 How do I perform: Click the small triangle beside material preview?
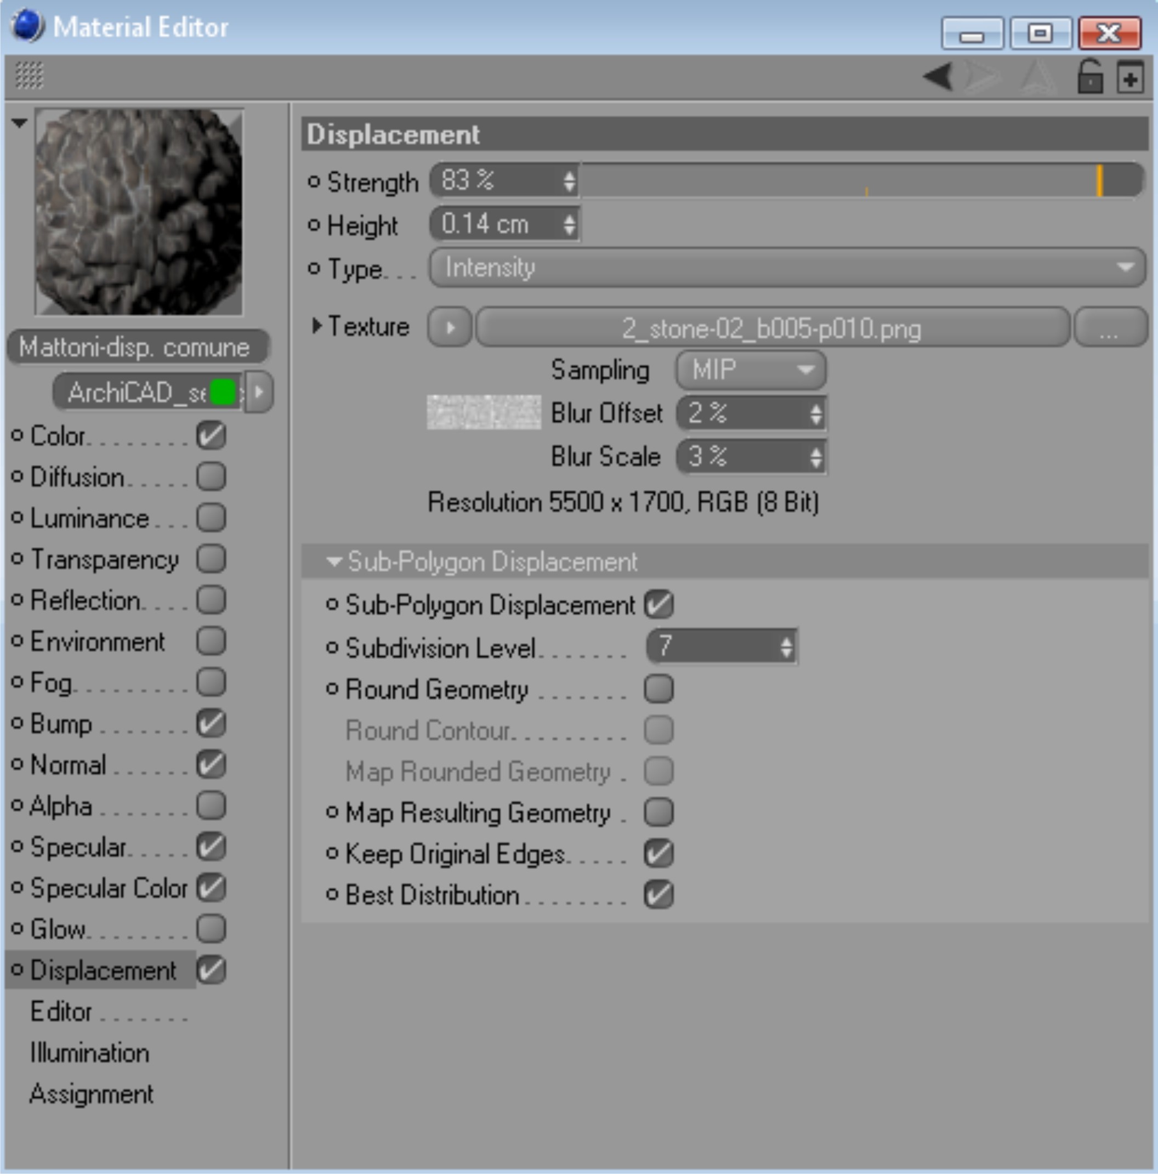click(x=19, y=123)
